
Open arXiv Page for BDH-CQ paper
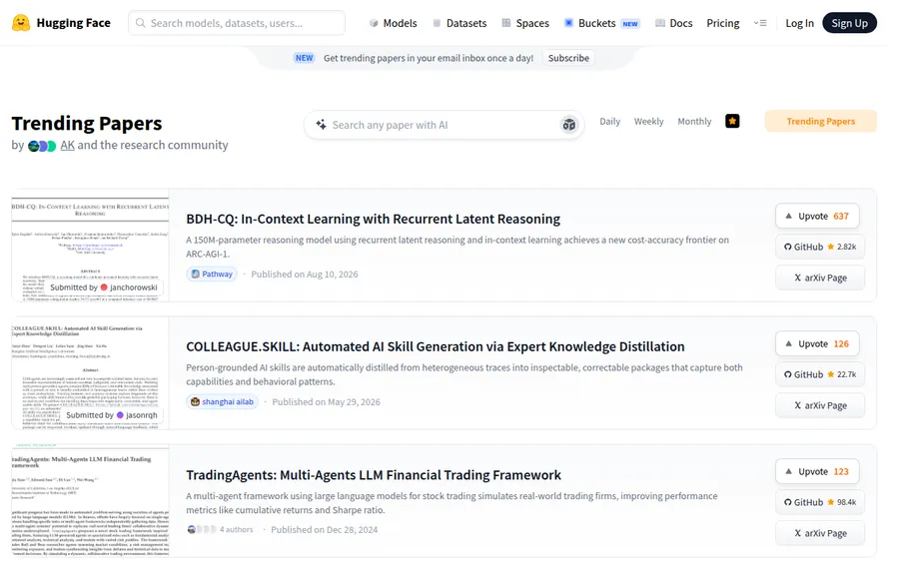click(x=820, y=278)
